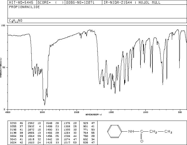Select the 3138 peak entry

tap(16, 133)
